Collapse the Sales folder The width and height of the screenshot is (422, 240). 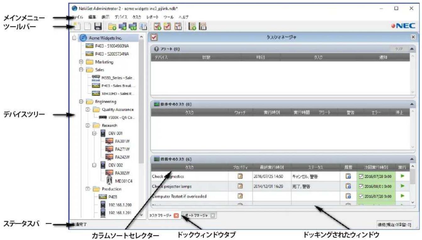(81, 70)
